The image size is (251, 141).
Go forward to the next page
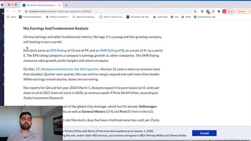coord(14,11)
